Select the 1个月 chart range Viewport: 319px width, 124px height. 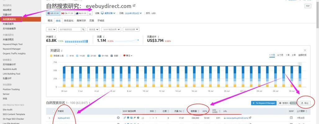pyautogui.click(x=272, y=55)
